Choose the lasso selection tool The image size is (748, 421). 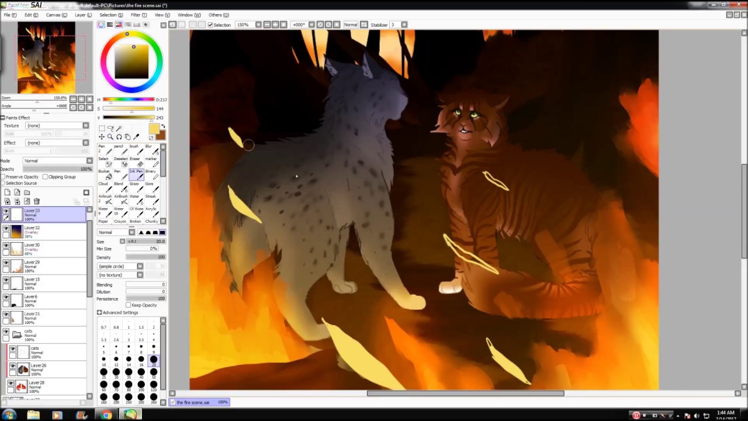[x=110, y=128]
